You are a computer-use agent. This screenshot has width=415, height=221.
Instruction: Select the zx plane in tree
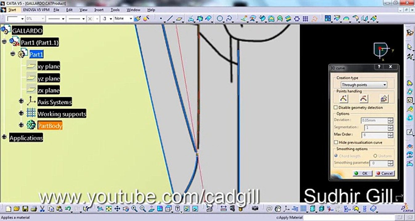49,90
